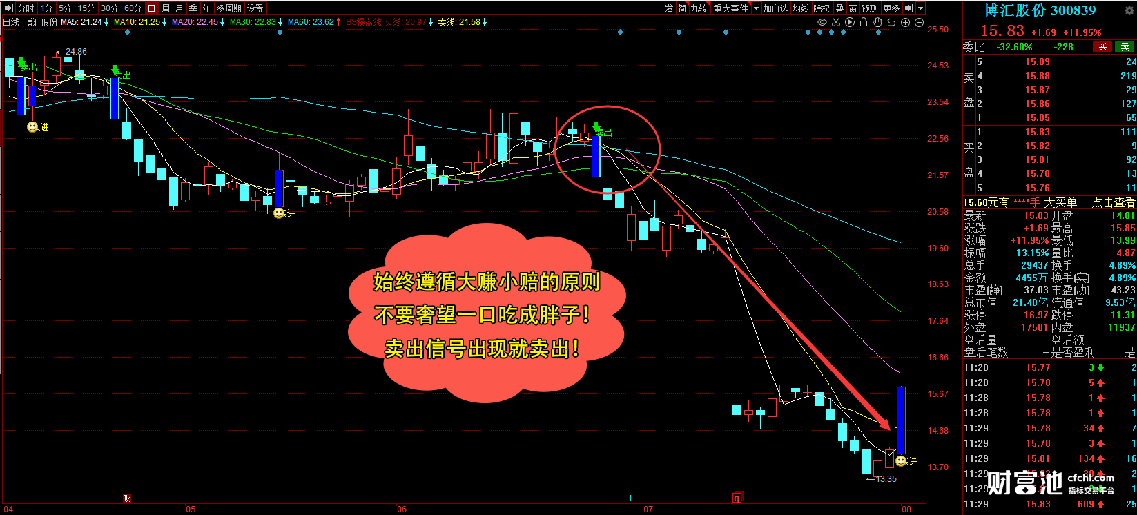Screen dimensions: 1137x515
Task: Click the MA60: 23.62 indicator label
Action: tap(311, 22)
